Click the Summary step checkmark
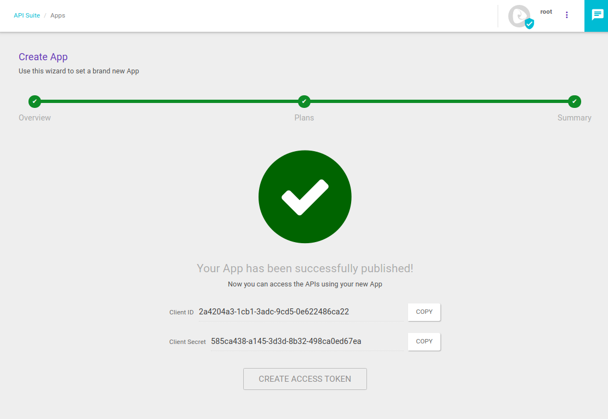Image resolution: width=608 pixels, height=419 pixels. 574,101
